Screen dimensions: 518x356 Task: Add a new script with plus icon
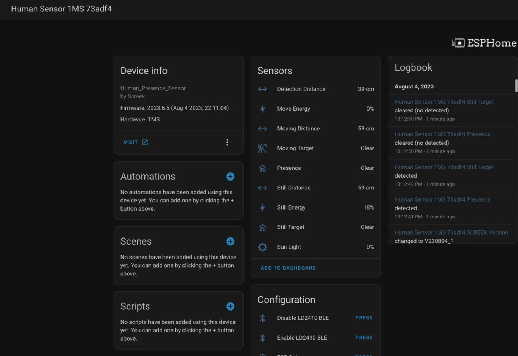(230, 306)
